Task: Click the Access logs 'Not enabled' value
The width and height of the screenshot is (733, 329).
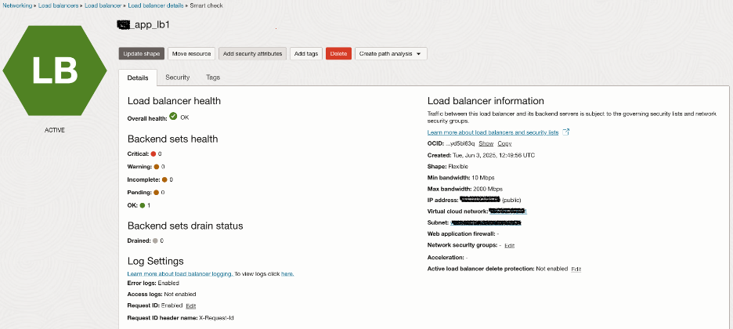Action: click(179, 295)
